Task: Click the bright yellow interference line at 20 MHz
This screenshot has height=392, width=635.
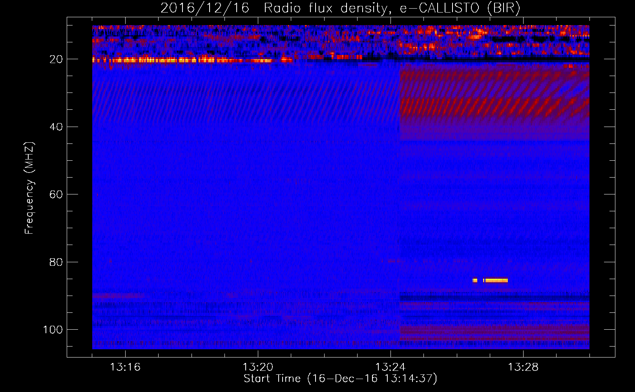Action: tap(192, 60)
